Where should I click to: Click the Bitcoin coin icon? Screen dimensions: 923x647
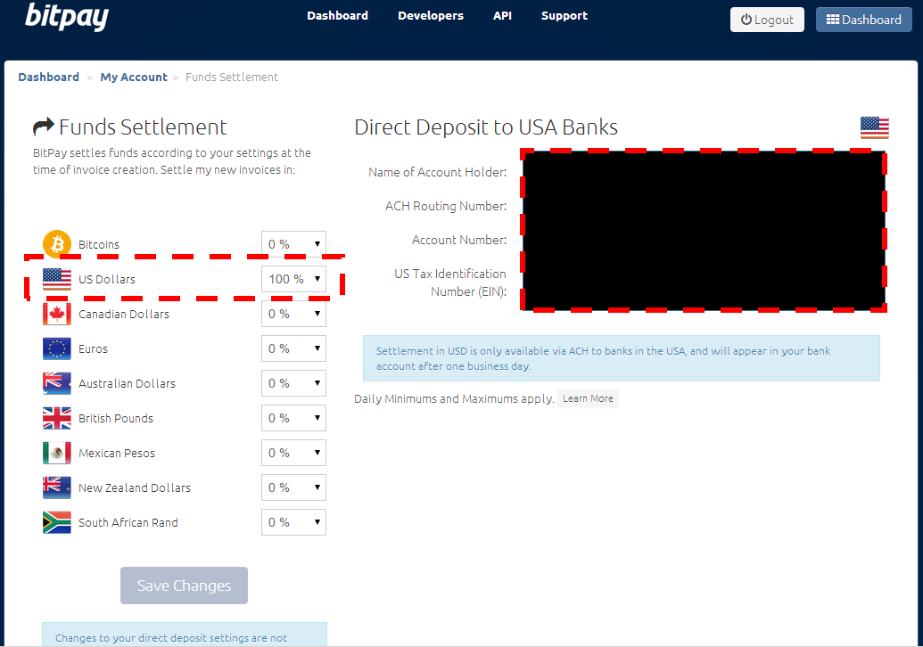tap(57, 244)
